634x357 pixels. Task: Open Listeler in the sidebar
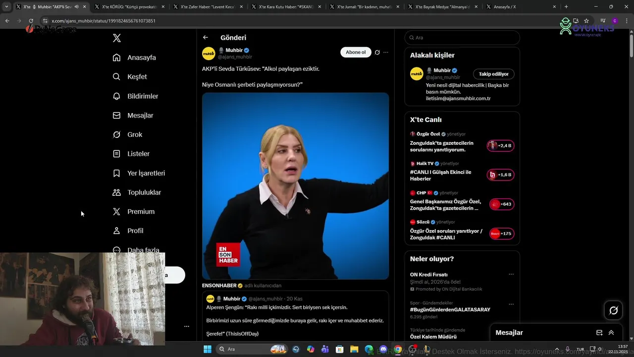[131, 154]
